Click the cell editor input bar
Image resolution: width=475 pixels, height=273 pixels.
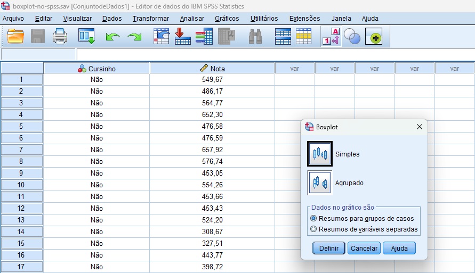coord(276,54)
